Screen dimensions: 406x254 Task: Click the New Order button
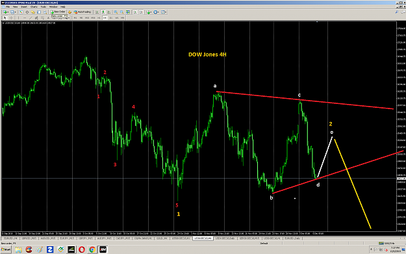pyautogui.click(x=58, y=12)
